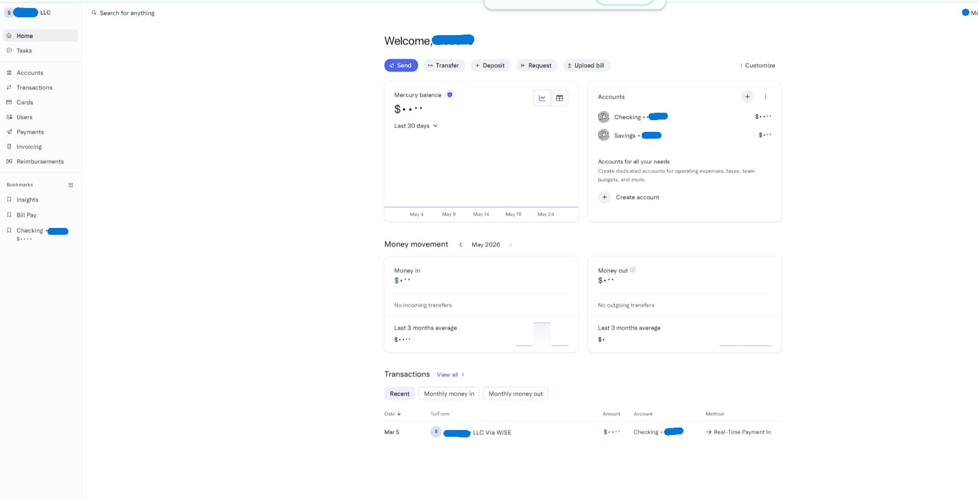The height and width of the screenshot is (499, 978).
Task: Click the Deposit button
Action: 490,65
